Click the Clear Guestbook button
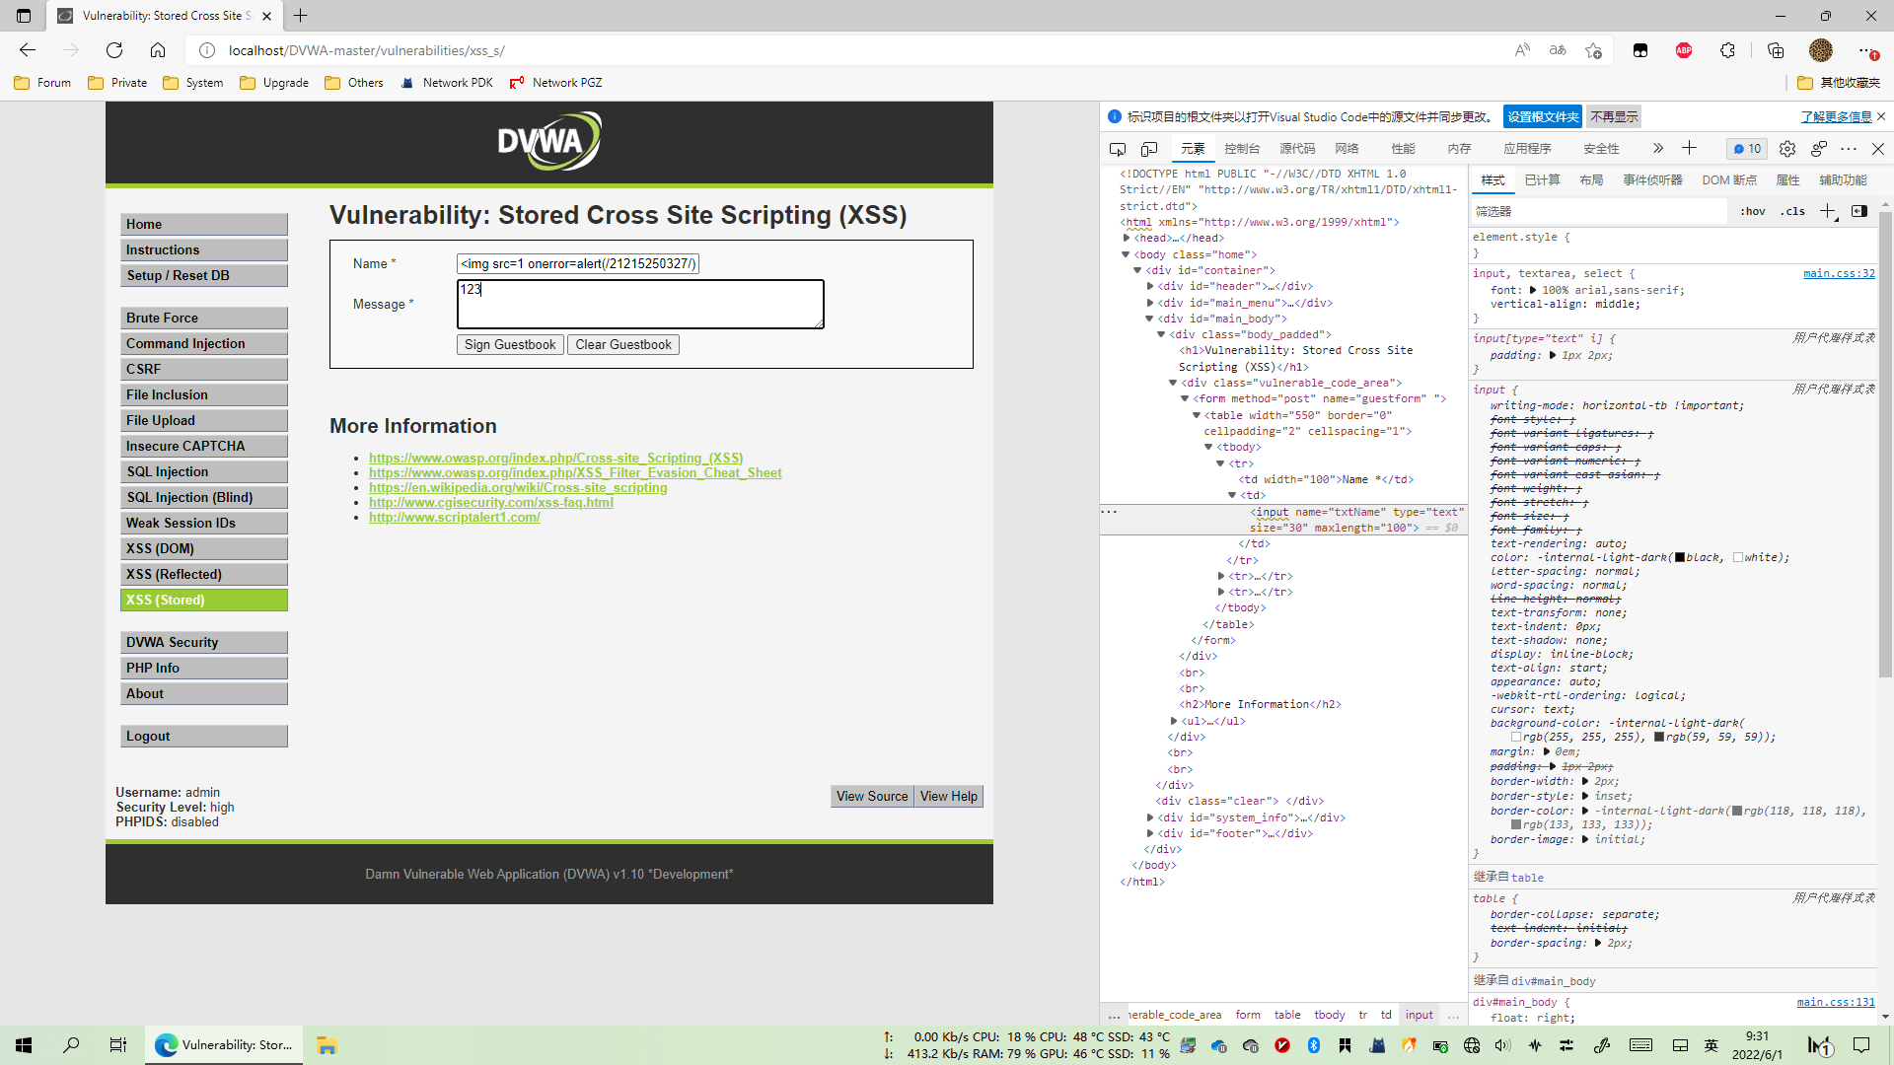The image size is (1894, 1065). [623, 344]
